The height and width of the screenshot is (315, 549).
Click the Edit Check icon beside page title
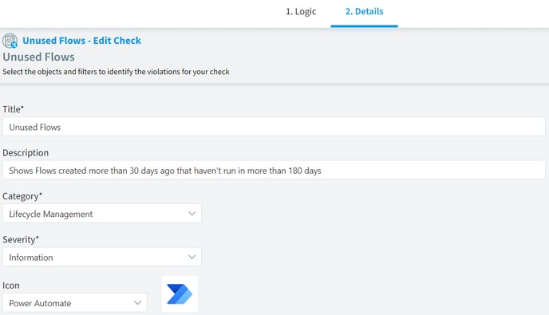(x=10, y=41)
